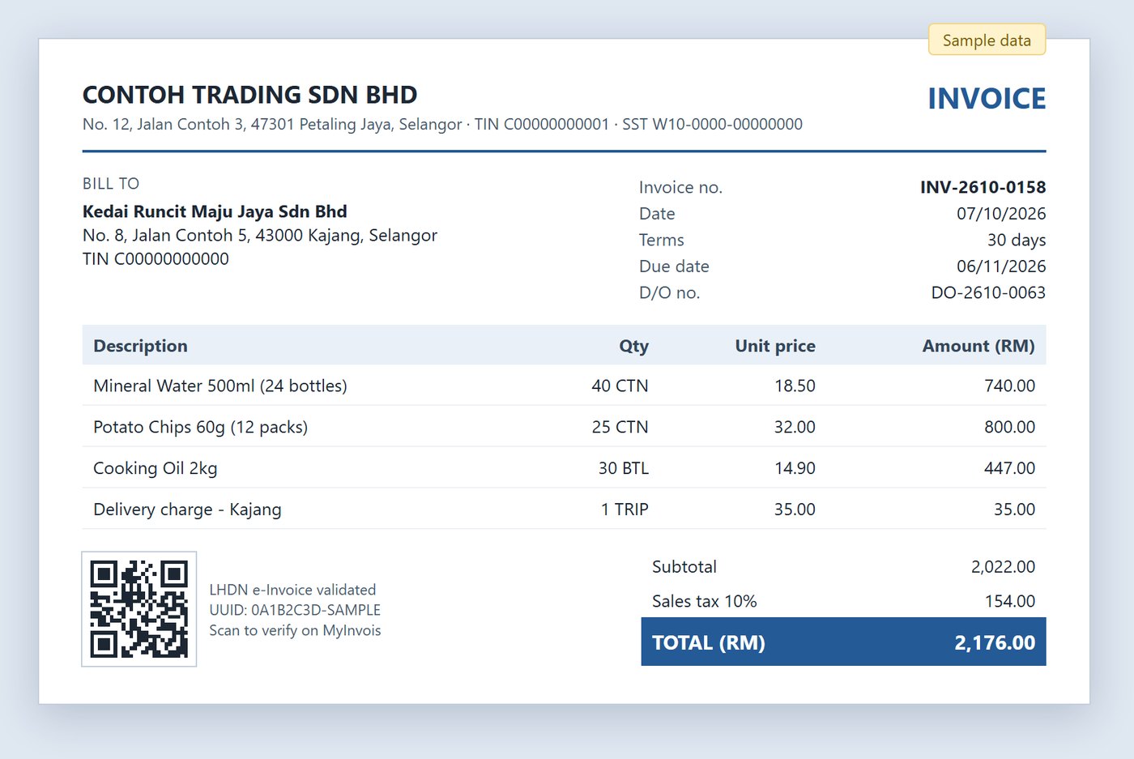Click customer name Kedai Runcit Maju Jaya Sdn Bhd
The width and height of the screenshot is (1134, 759).
pyautogui.click(x=215, y=211)
